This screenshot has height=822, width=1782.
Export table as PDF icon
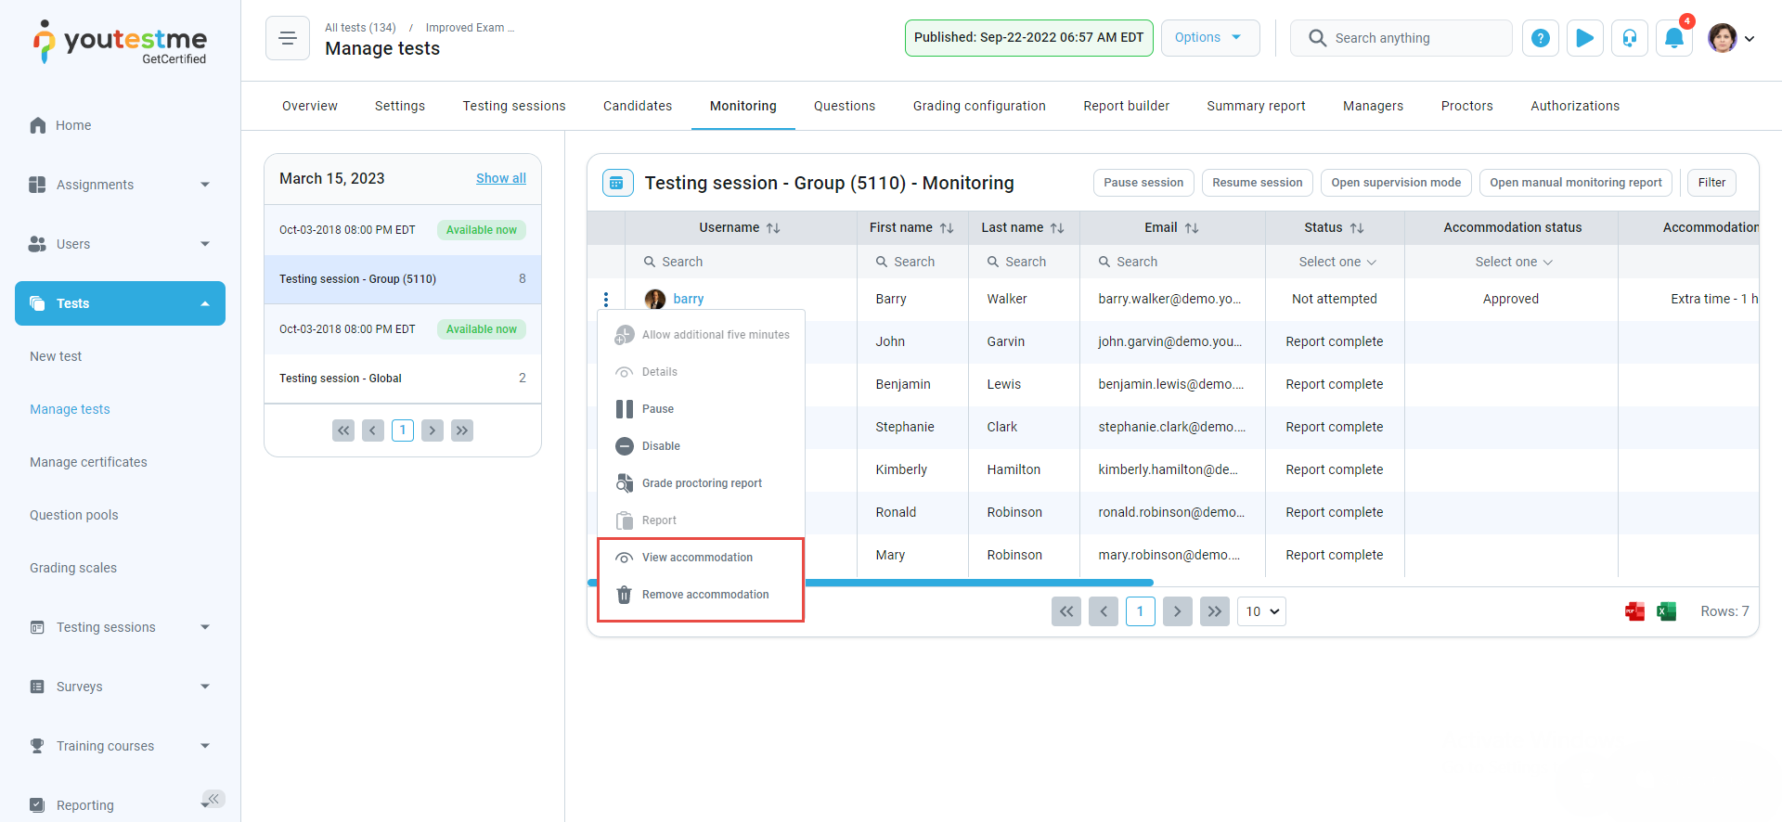tap(1634, 611)
